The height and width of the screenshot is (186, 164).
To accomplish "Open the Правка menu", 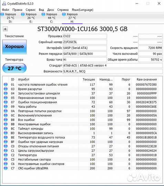I will click(17, 10).
